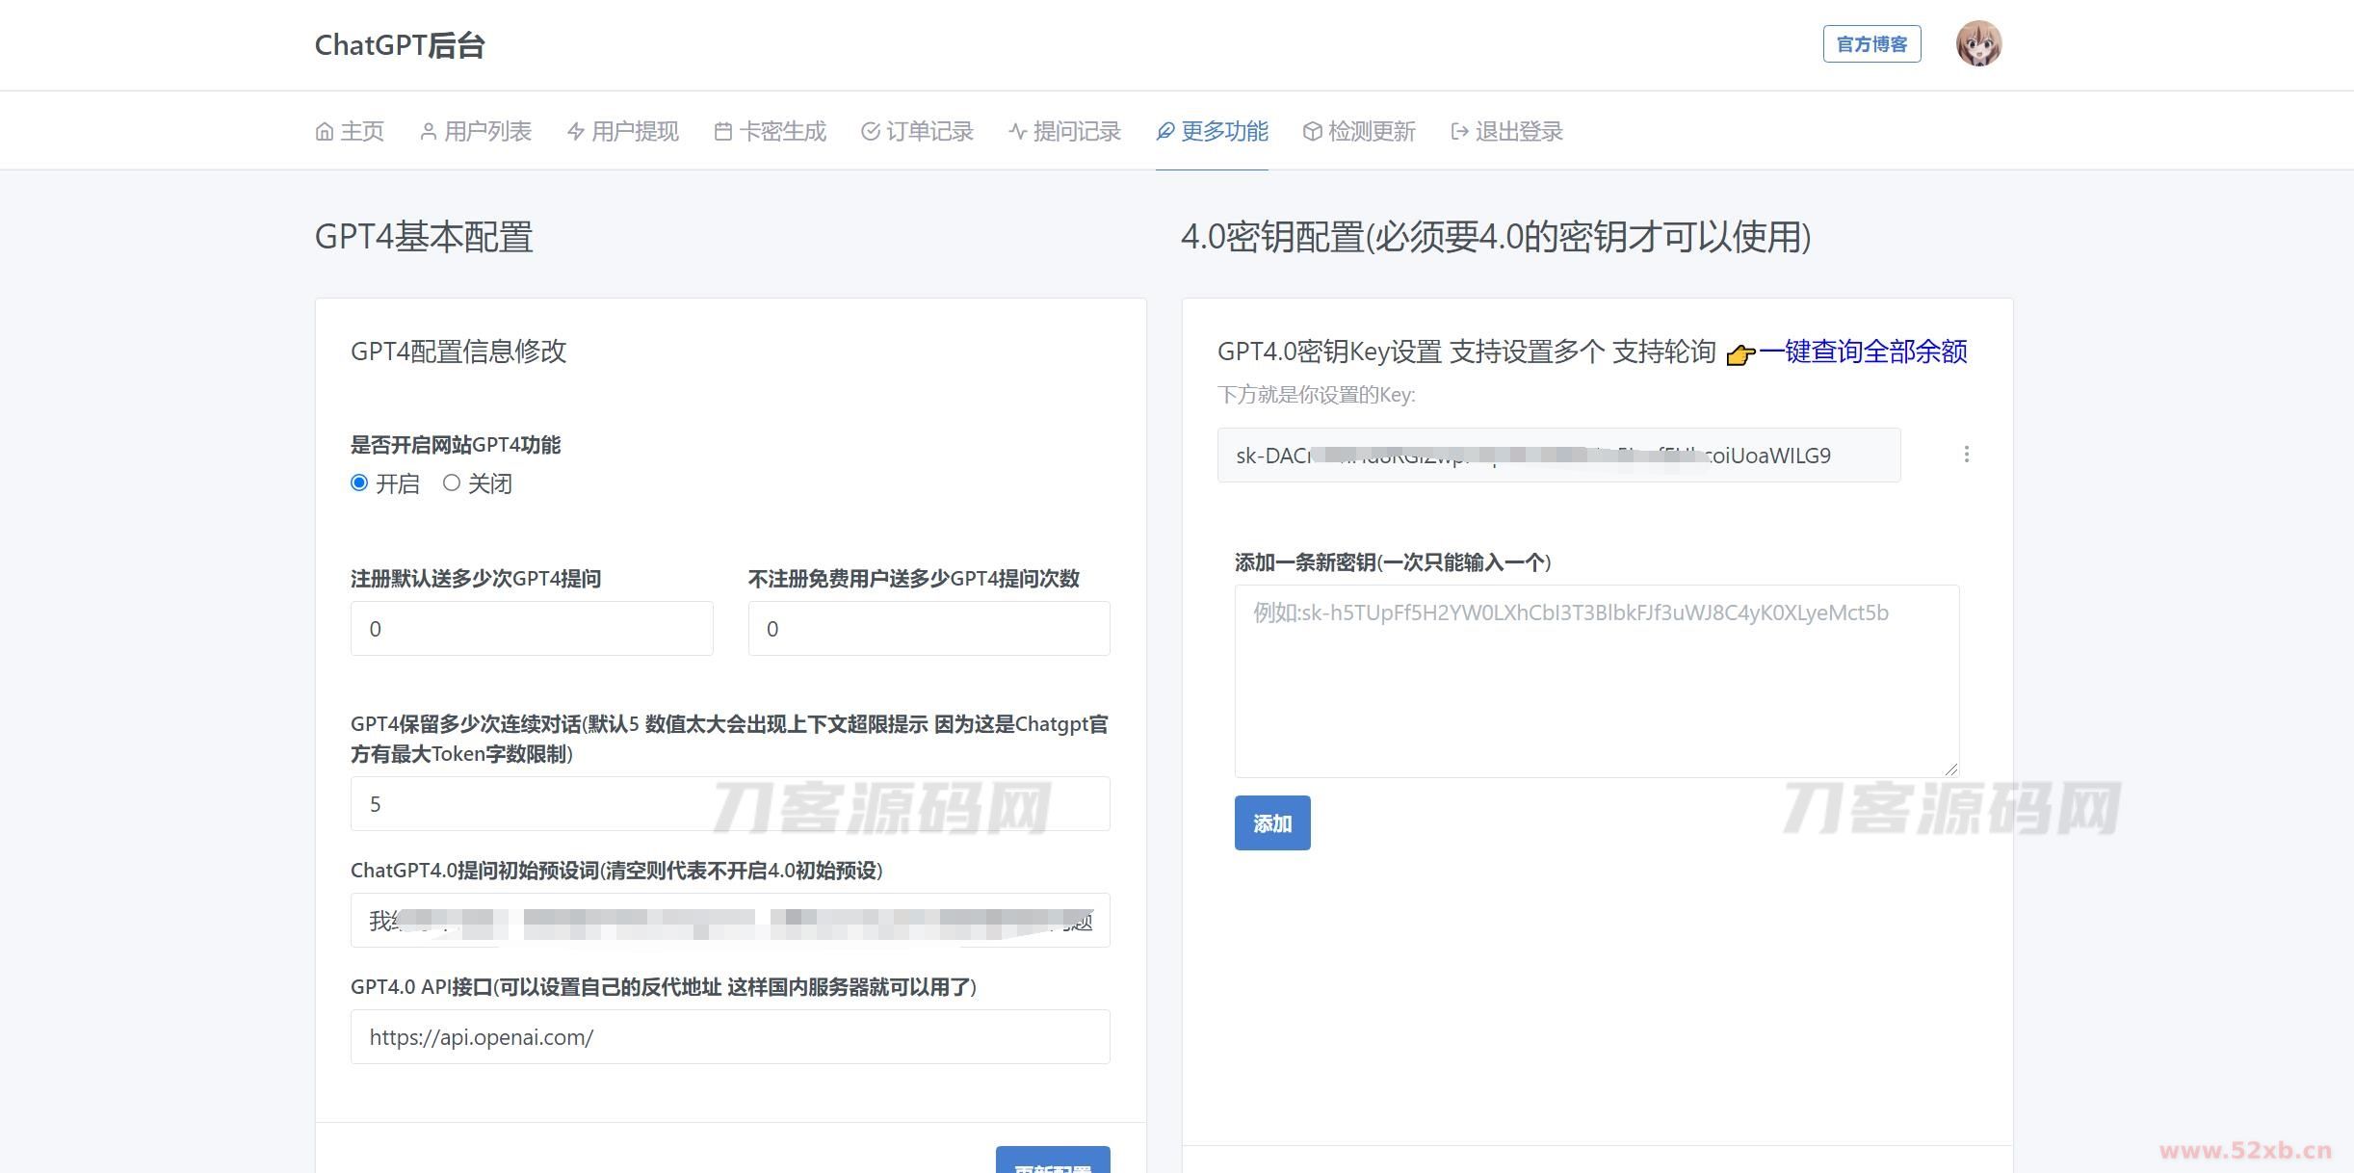Click the 注册默认送多少次GPT4提问 input
This screenshot has width=2354, height=1173.
pyautogui.click(x=532, y=629)
